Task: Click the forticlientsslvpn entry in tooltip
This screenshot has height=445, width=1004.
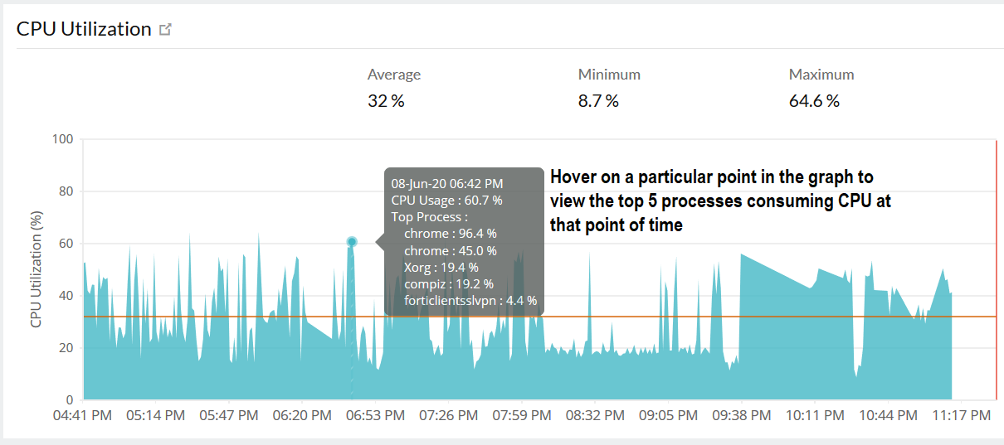Action: point(470,300)
